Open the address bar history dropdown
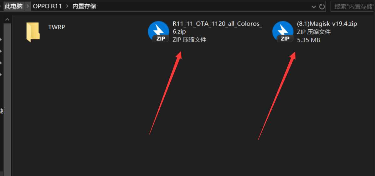Image resolution: width=375 pixels, height=176 pixels. tap(314, 7)
